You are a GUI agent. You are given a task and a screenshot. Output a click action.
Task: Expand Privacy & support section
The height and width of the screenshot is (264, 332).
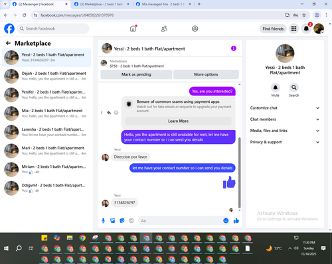(285, 142)
